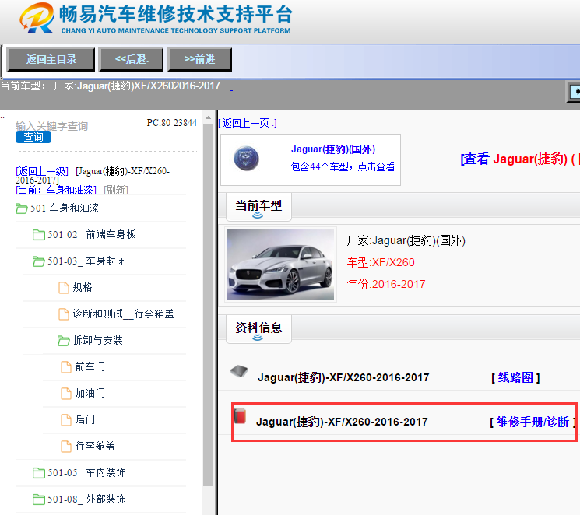This screenshot has width=580, height=515.
Task: Click the 501-08 外部装饰 folder icon
Action: pos(39,499)
